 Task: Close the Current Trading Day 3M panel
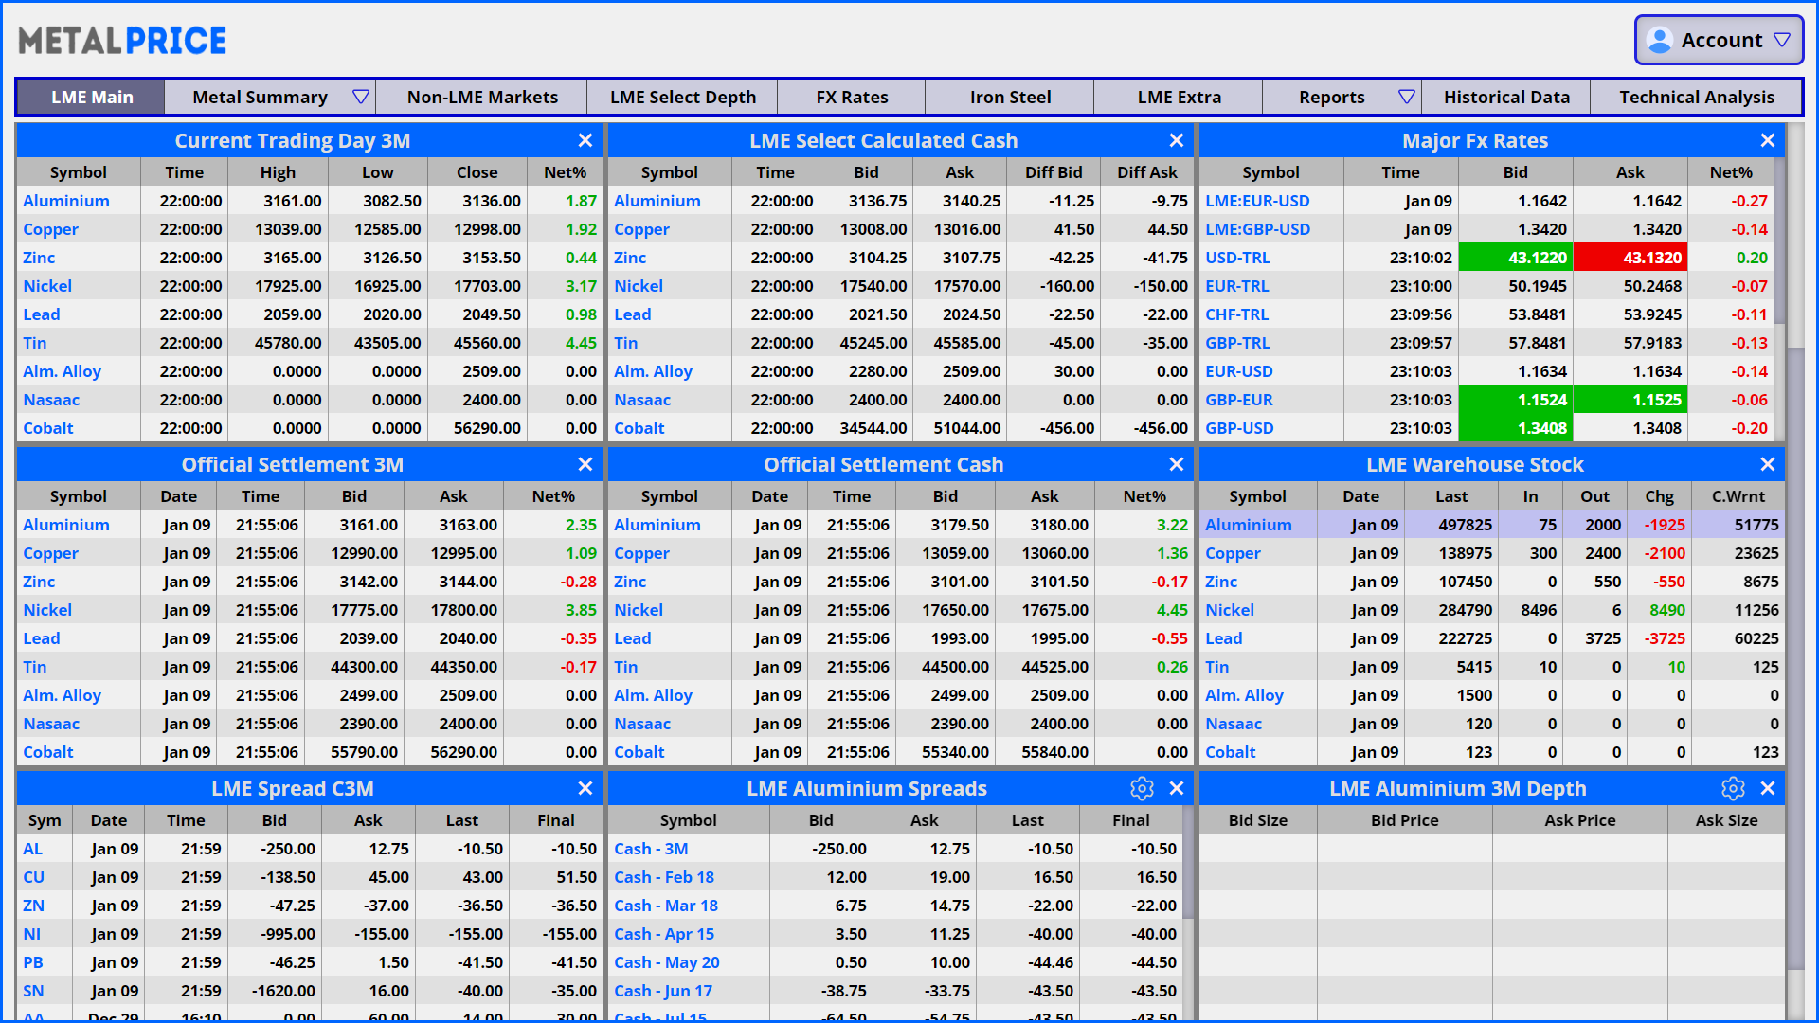click(585, 140)
